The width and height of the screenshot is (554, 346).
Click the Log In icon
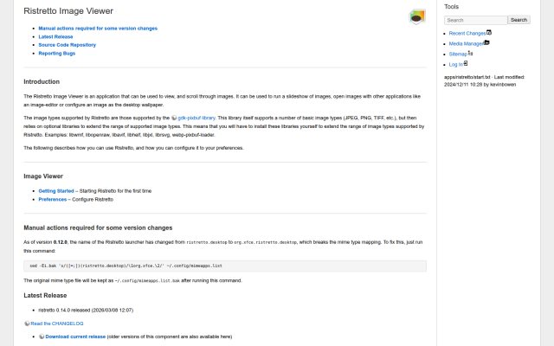[x=466, y=63]
